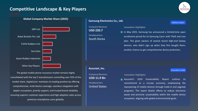Click the Rolex Reclaim Pvt. Ltd. label
This screenshot has width=198, height=111.
coord(29,36)
